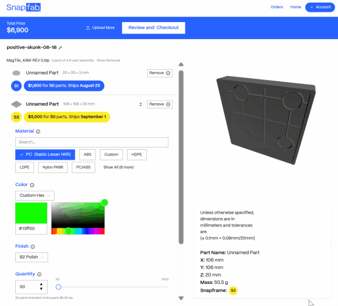Click the green color preview swatch
Screen dimensions: 338x306
(x=31, y=213)
